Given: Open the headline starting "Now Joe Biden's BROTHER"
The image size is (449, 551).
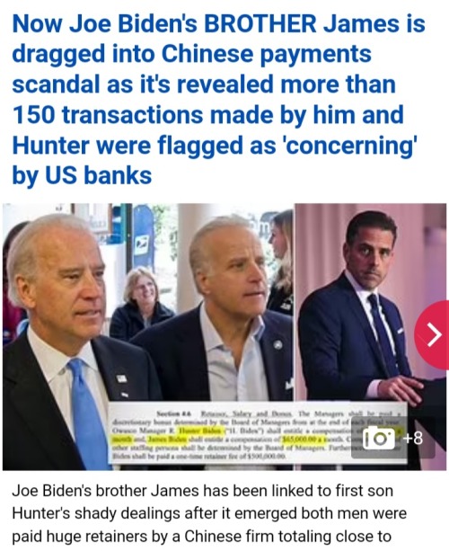Looking at the screenshot, I should pyautogui.click(x=219, y=100).
